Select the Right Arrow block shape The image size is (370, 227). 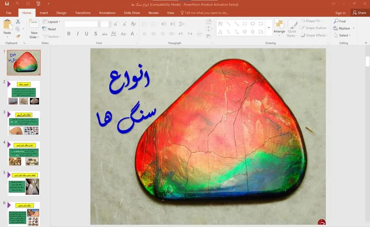click(x=245, y=32)
